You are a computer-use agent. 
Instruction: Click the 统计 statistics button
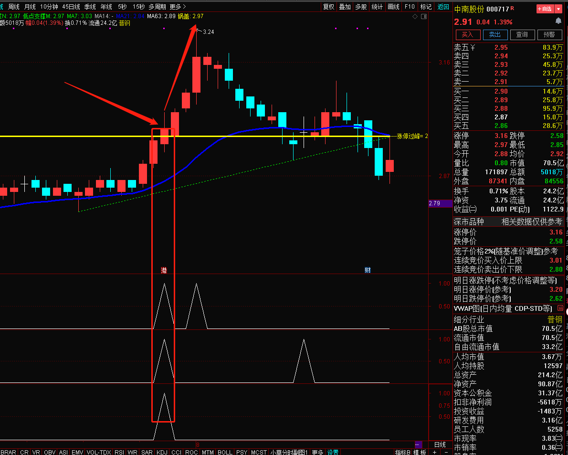377,7
